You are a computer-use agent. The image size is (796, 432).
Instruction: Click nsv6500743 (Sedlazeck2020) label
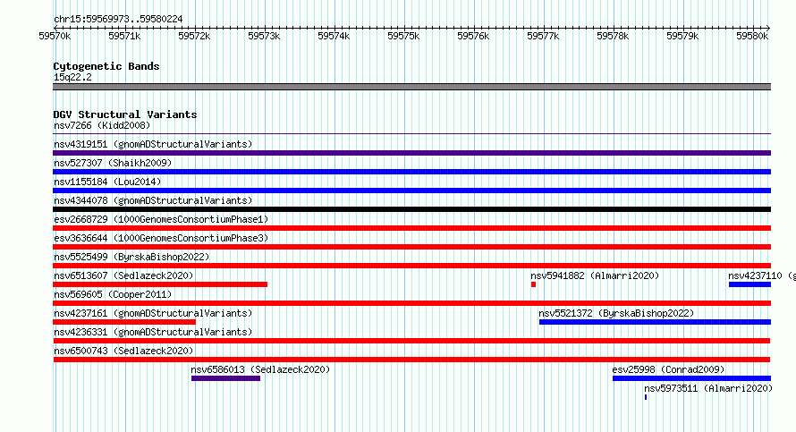click(123, 351)
